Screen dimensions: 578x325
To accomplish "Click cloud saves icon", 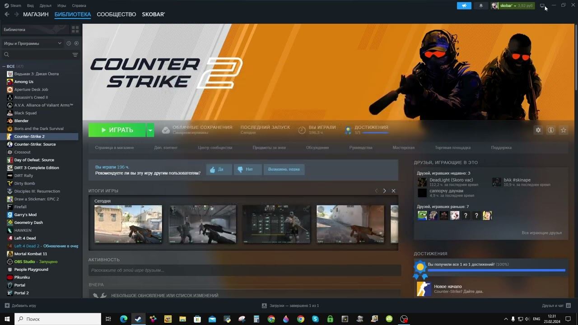I will tap(166, 130).
